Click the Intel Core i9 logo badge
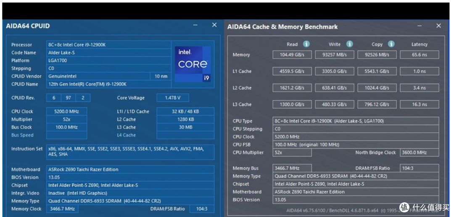 [x=193, y=64]
